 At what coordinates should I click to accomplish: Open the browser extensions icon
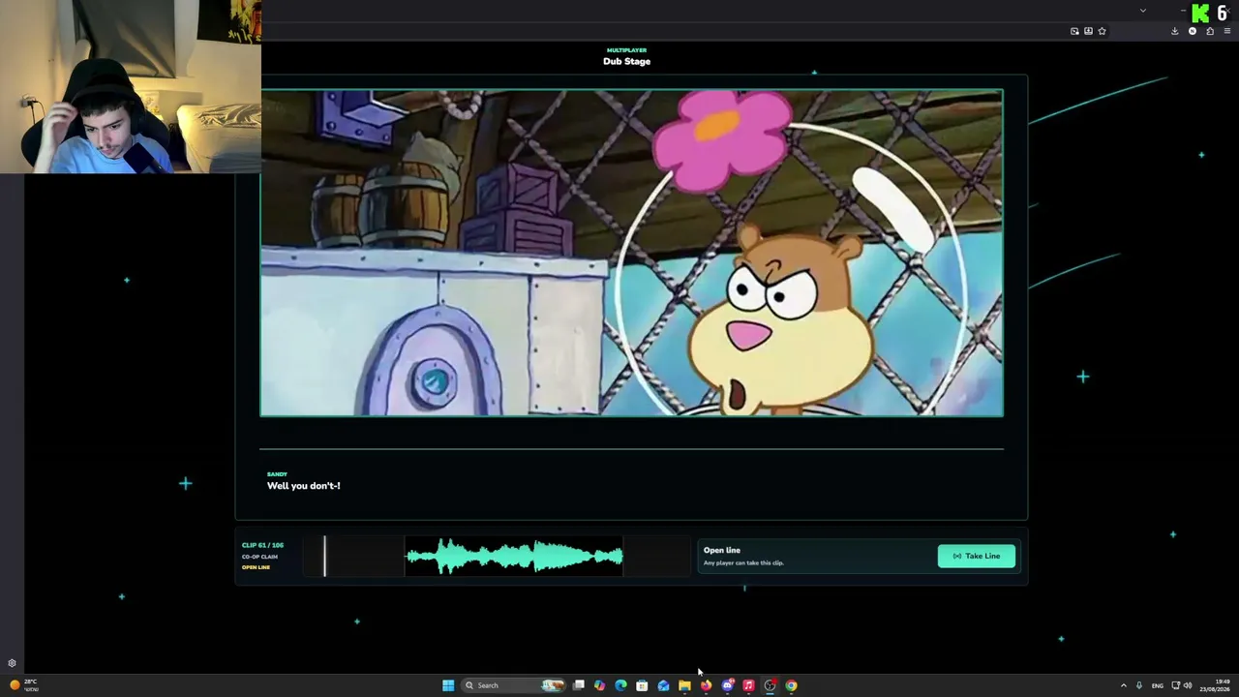[x=1210, y=31]
